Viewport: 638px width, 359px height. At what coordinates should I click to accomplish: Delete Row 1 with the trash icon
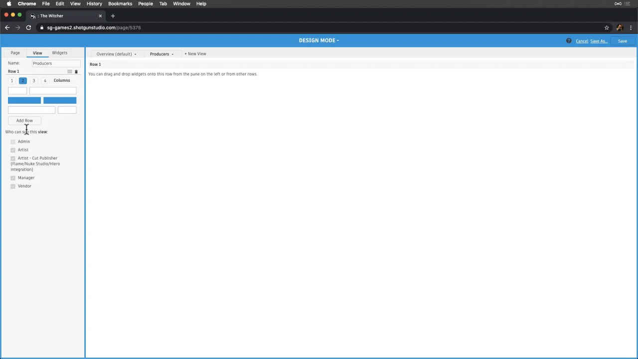tap(76, 72)
